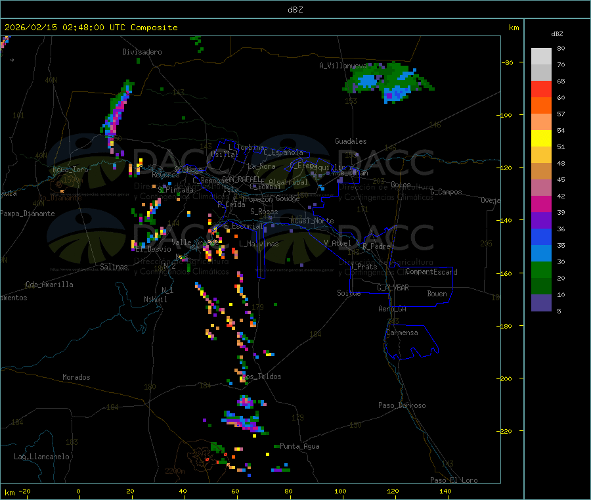Click the Carmensa location label
Viewport: 591px width, 500px height.
click(x=402, y=333)
